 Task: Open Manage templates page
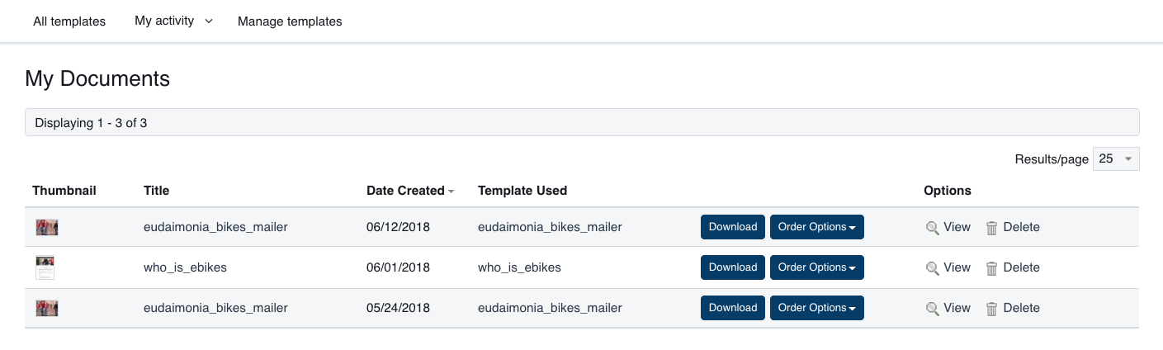290,21
